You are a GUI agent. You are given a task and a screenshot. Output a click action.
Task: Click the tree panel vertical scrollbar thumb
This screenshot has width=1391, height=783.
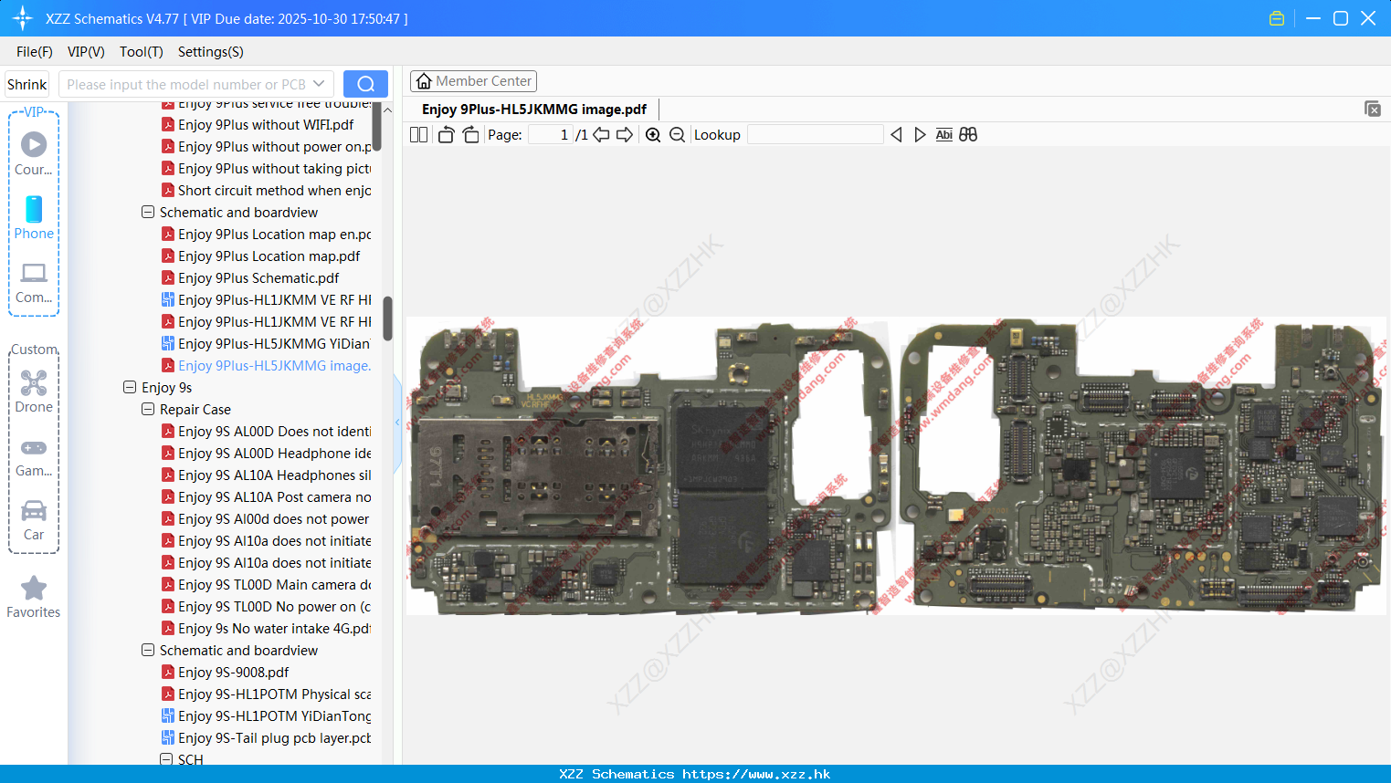pyautogui.click(x=387, y=318)
